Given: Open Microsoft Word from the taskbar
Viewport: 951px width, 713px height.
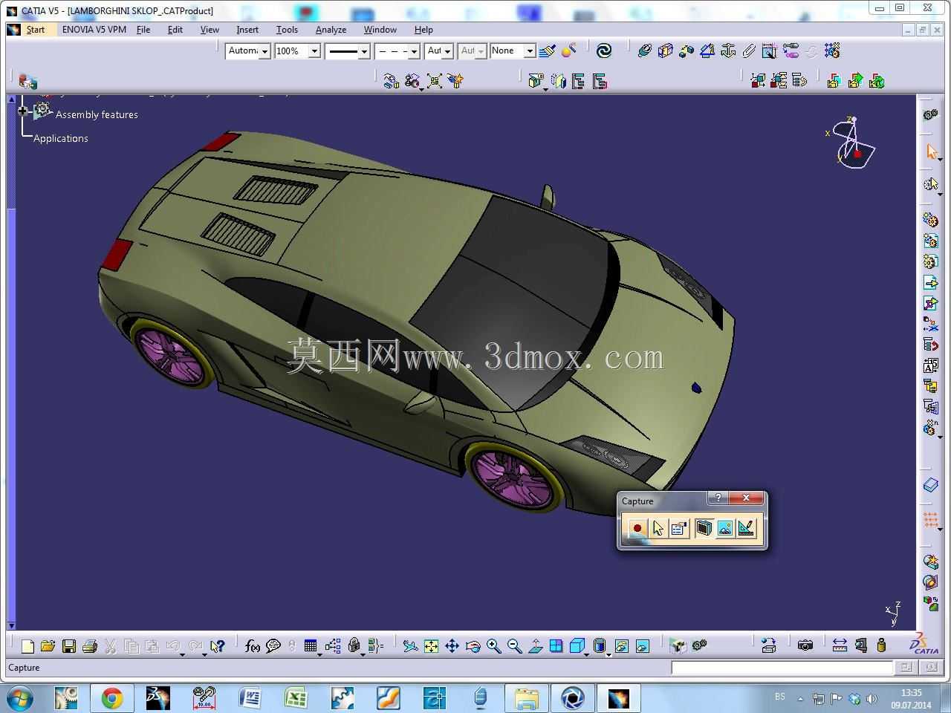Looking at the screenshot, I should coord(250,698).
